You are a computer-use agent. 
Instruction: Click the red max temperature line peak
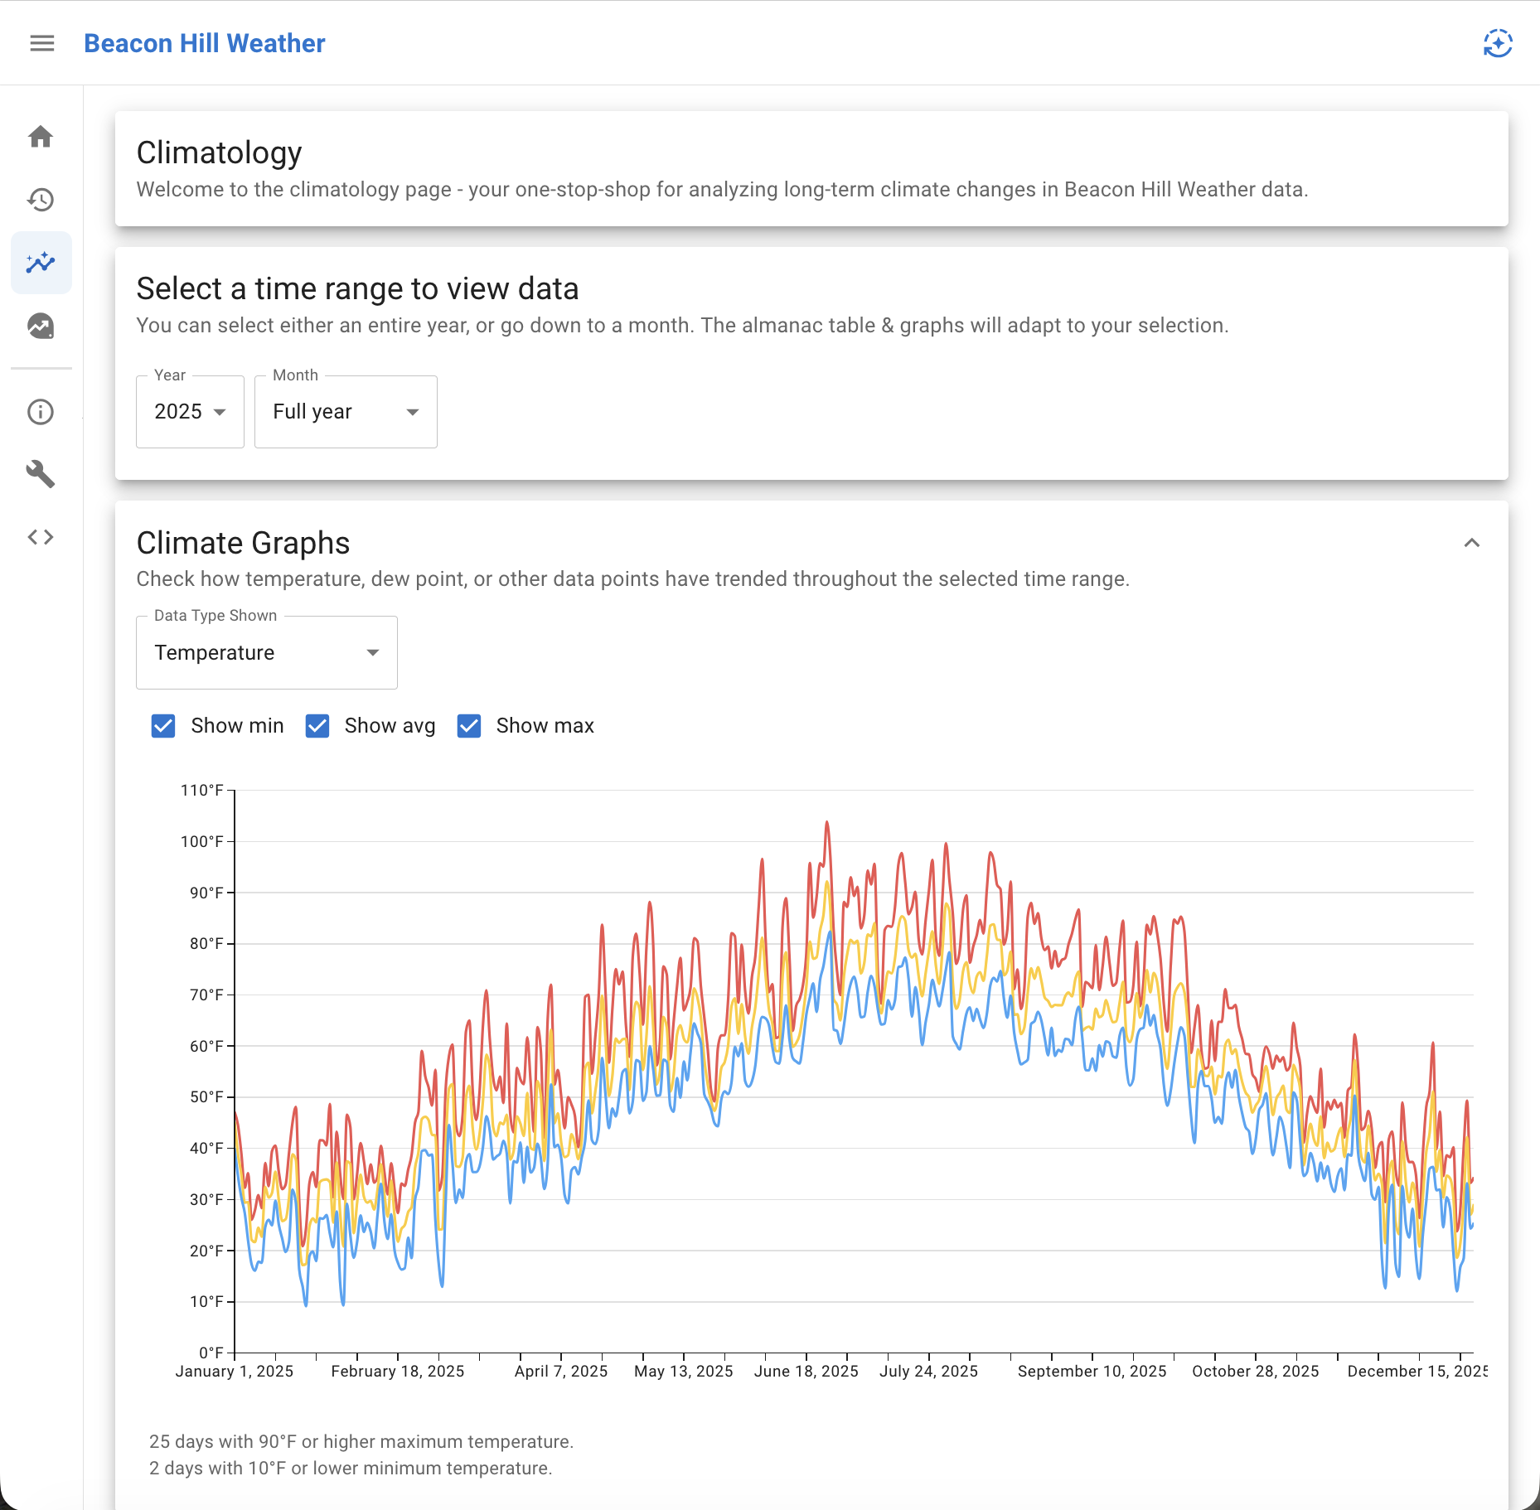828,822
